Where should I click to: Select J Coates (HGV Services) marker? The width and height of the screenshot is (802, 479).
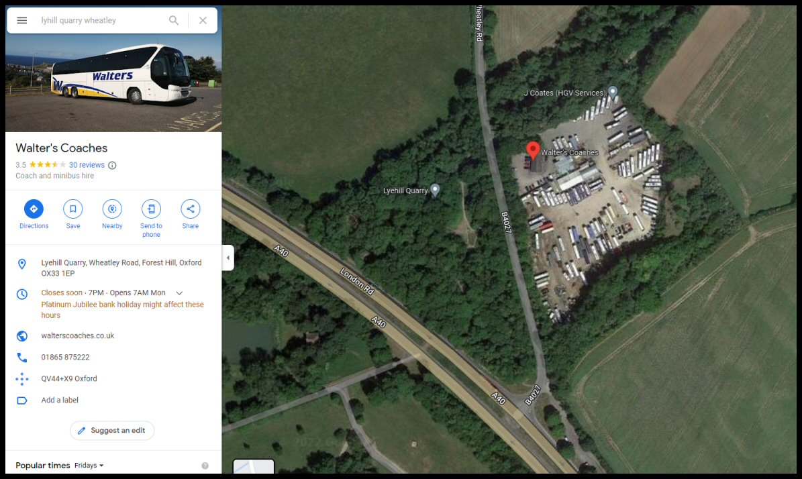coord(613,93)
